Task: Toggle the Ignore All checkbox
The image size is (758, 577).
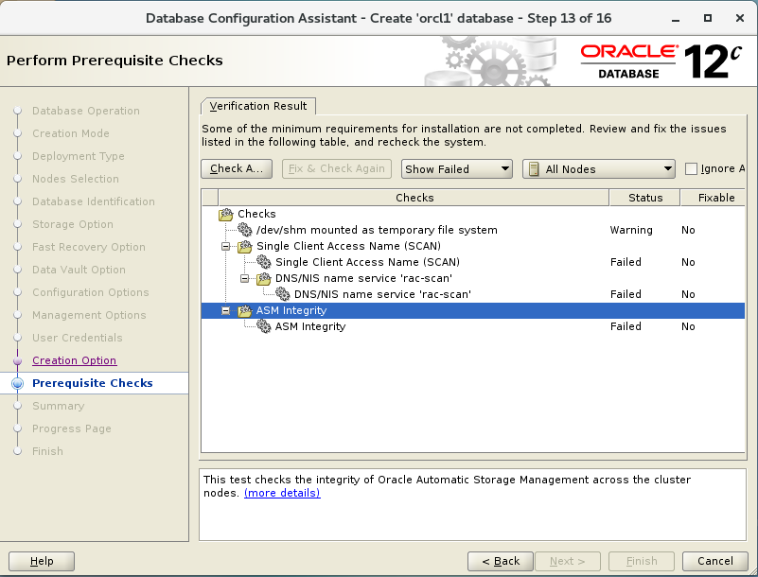Action: coord(692,168)
